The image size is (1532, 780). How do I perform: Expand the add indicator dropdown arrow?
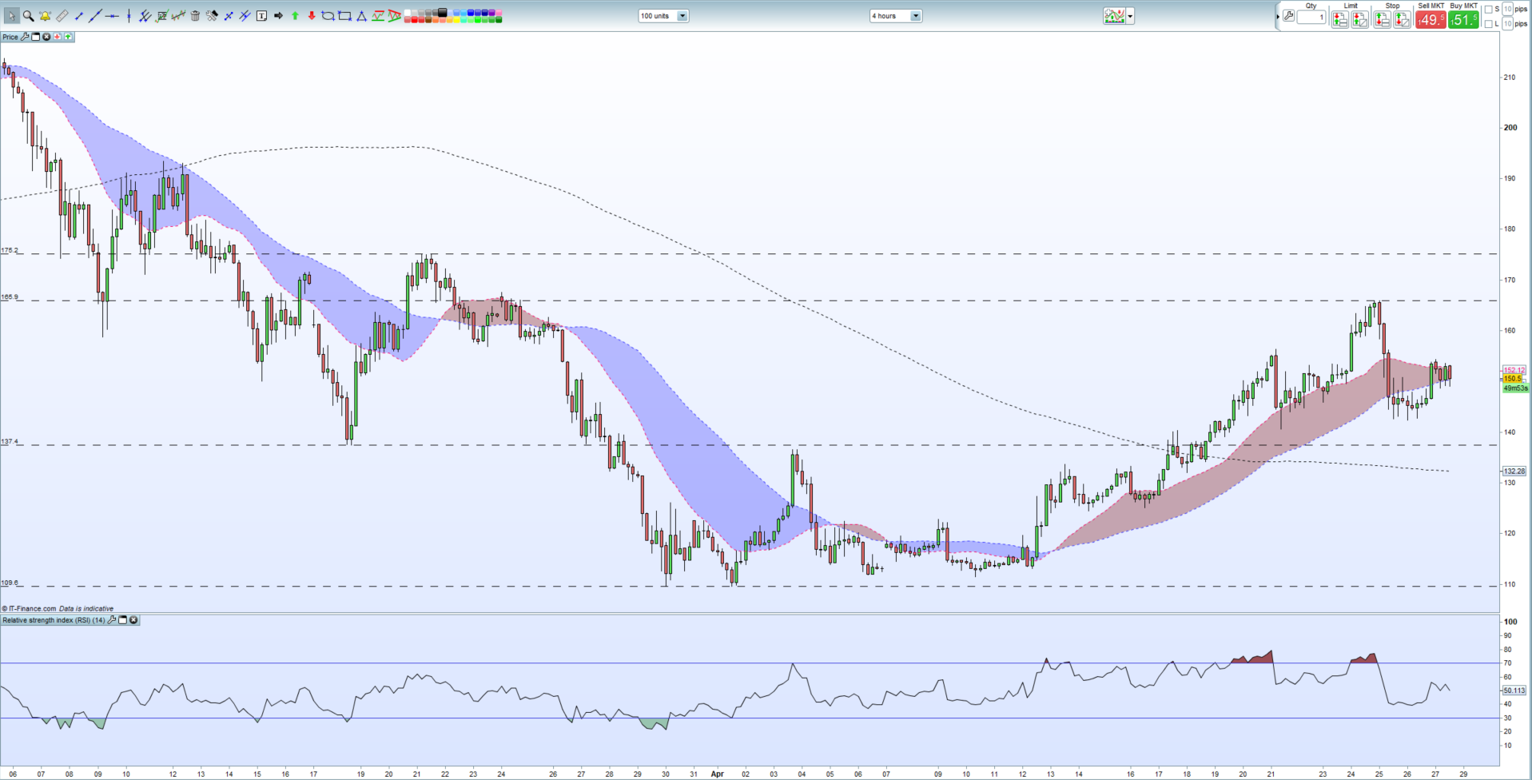point(1130,16)
